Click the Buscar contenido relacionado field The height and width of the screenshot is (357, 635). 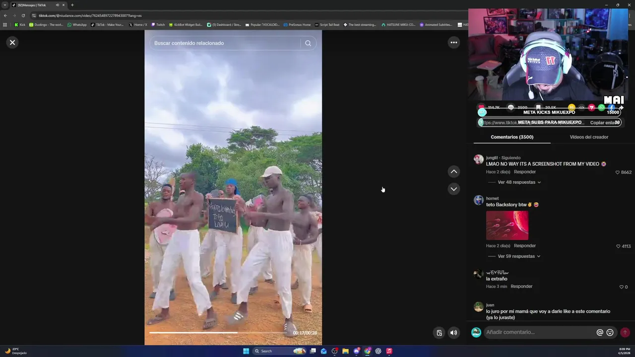coord(226,43)
